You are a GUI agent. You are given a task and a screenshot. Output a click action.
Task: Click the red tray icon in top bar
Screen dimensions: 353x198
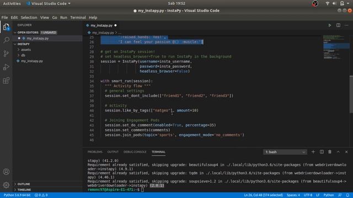(x=315, y=3)
